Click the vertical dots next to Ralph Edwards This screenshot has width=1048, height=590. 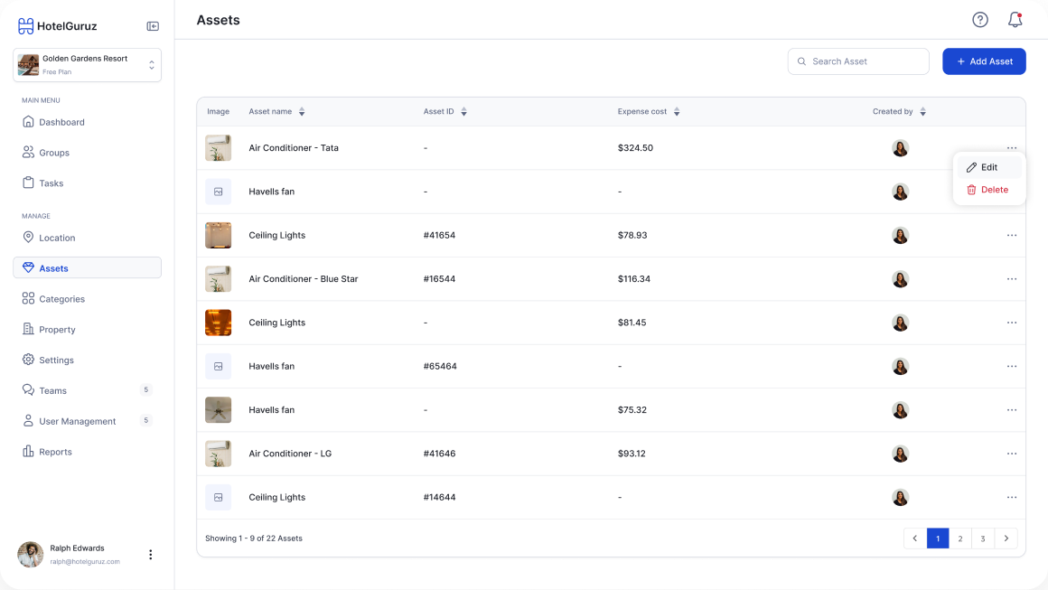point(151,555)
